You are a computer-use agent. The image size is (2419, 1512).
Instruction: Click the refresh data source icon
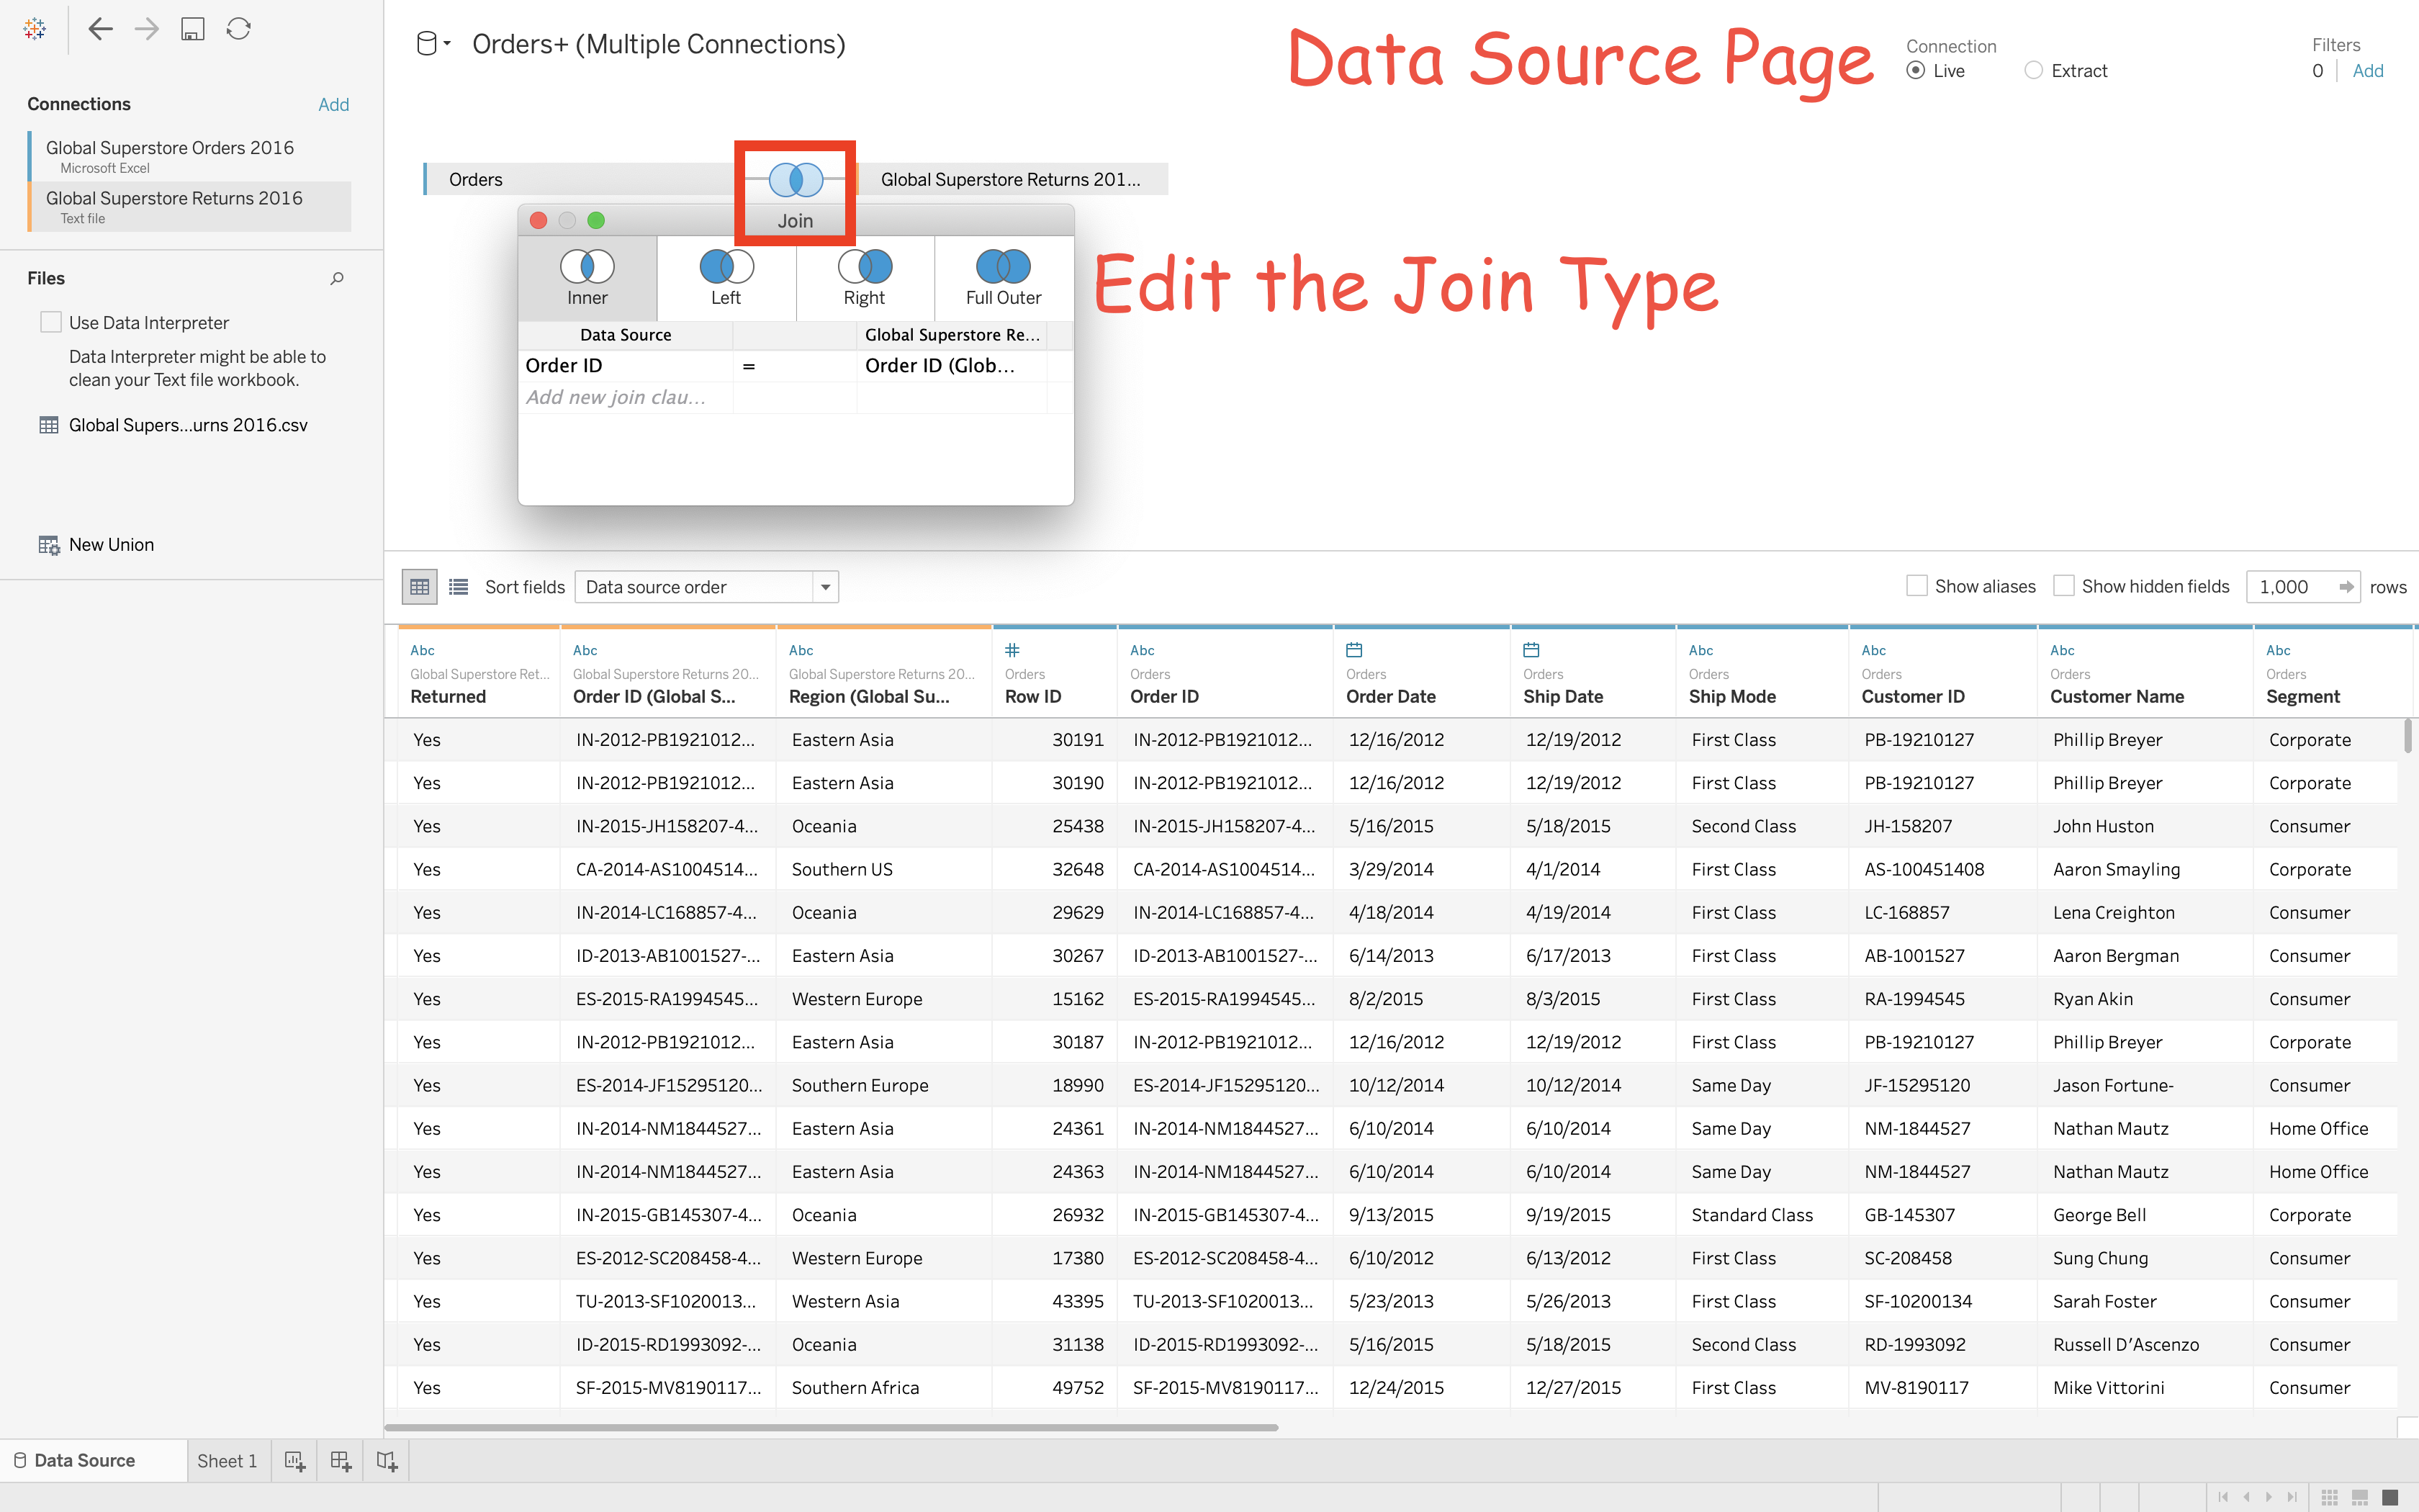coord(238,29)
